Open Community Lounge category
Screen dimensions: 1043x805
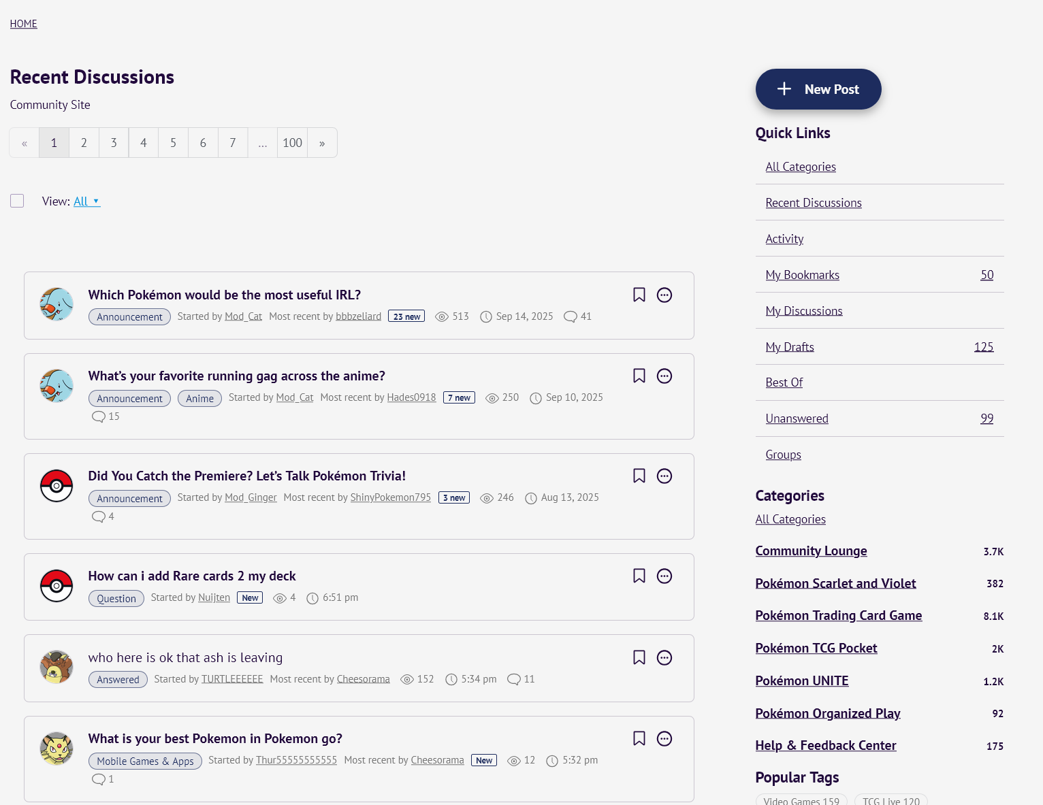tap(812, 551)
